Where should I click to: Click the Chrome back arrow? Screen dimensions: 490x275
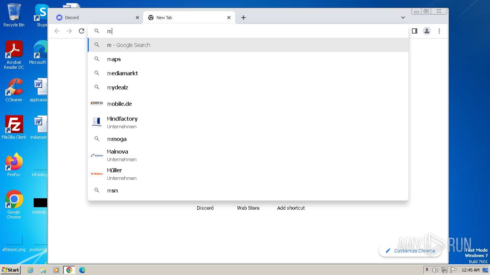[57, 31]
